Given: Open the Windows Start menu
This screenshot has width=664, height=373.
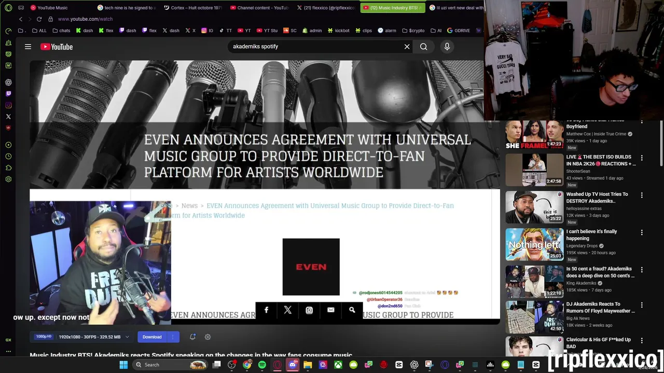Looking at the screenshot, I should click(x=123, y=365).
